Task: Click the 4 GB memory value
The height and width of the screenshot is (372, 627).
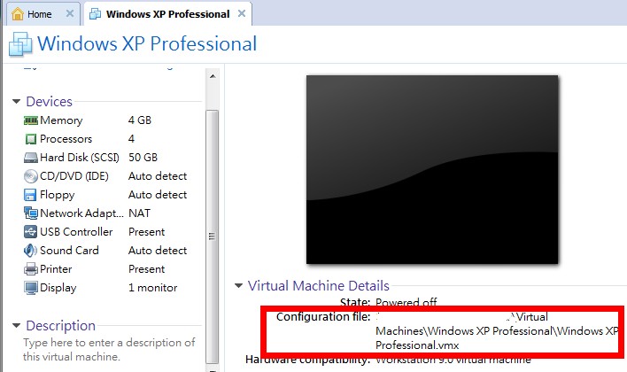Action: (x=140, y=120)
